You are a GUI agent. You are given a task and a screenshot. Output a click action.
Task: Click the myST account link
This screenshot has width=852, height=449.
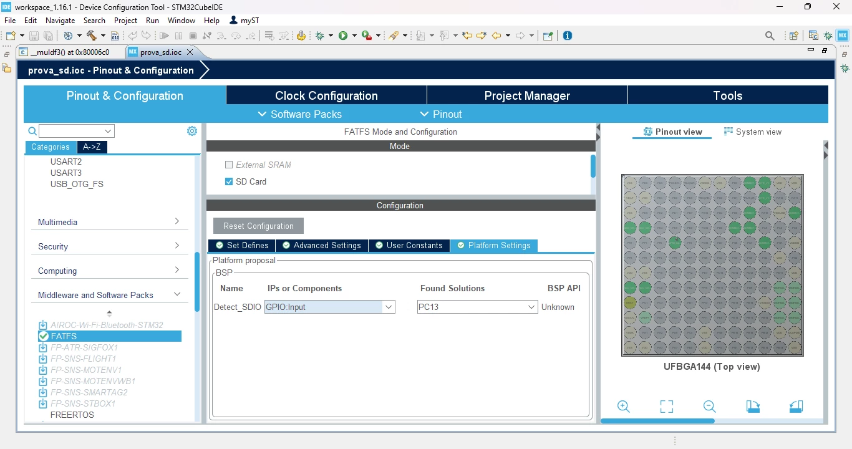244,20
